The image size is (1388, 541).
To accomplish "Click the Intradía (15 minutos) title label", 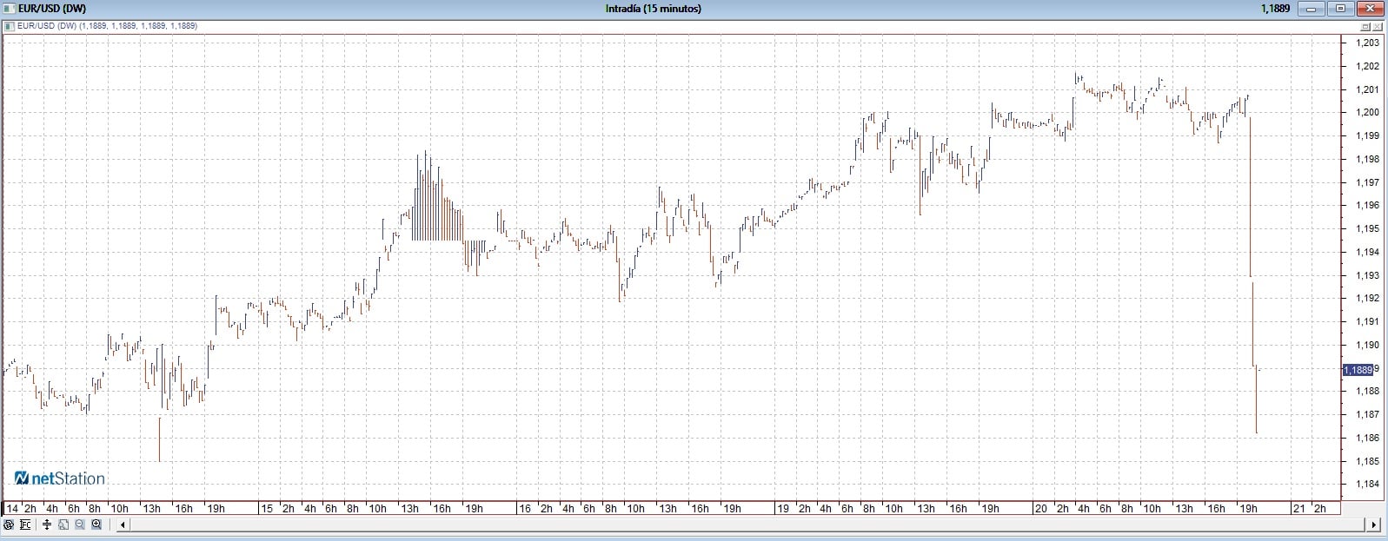I will (x=653, y=9).
